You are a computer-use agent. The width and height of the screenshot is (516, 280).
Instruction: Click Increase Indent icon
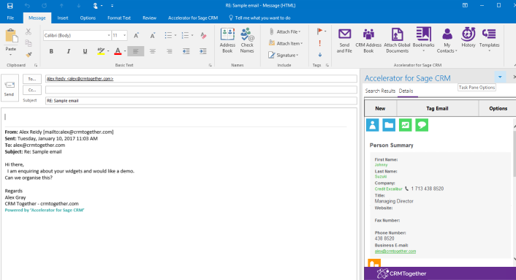click(x=202, y=51)
